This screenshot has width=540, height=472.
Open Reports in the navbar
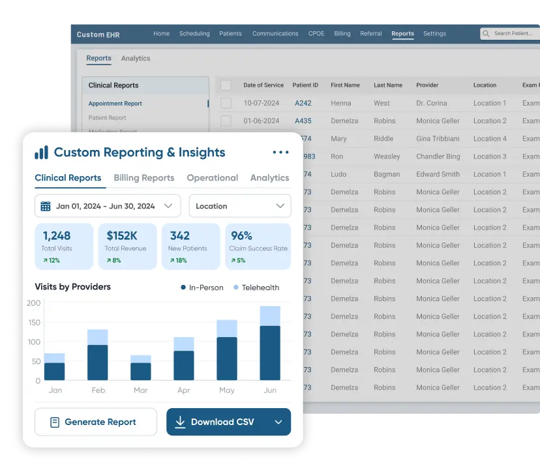coord(402,33)
